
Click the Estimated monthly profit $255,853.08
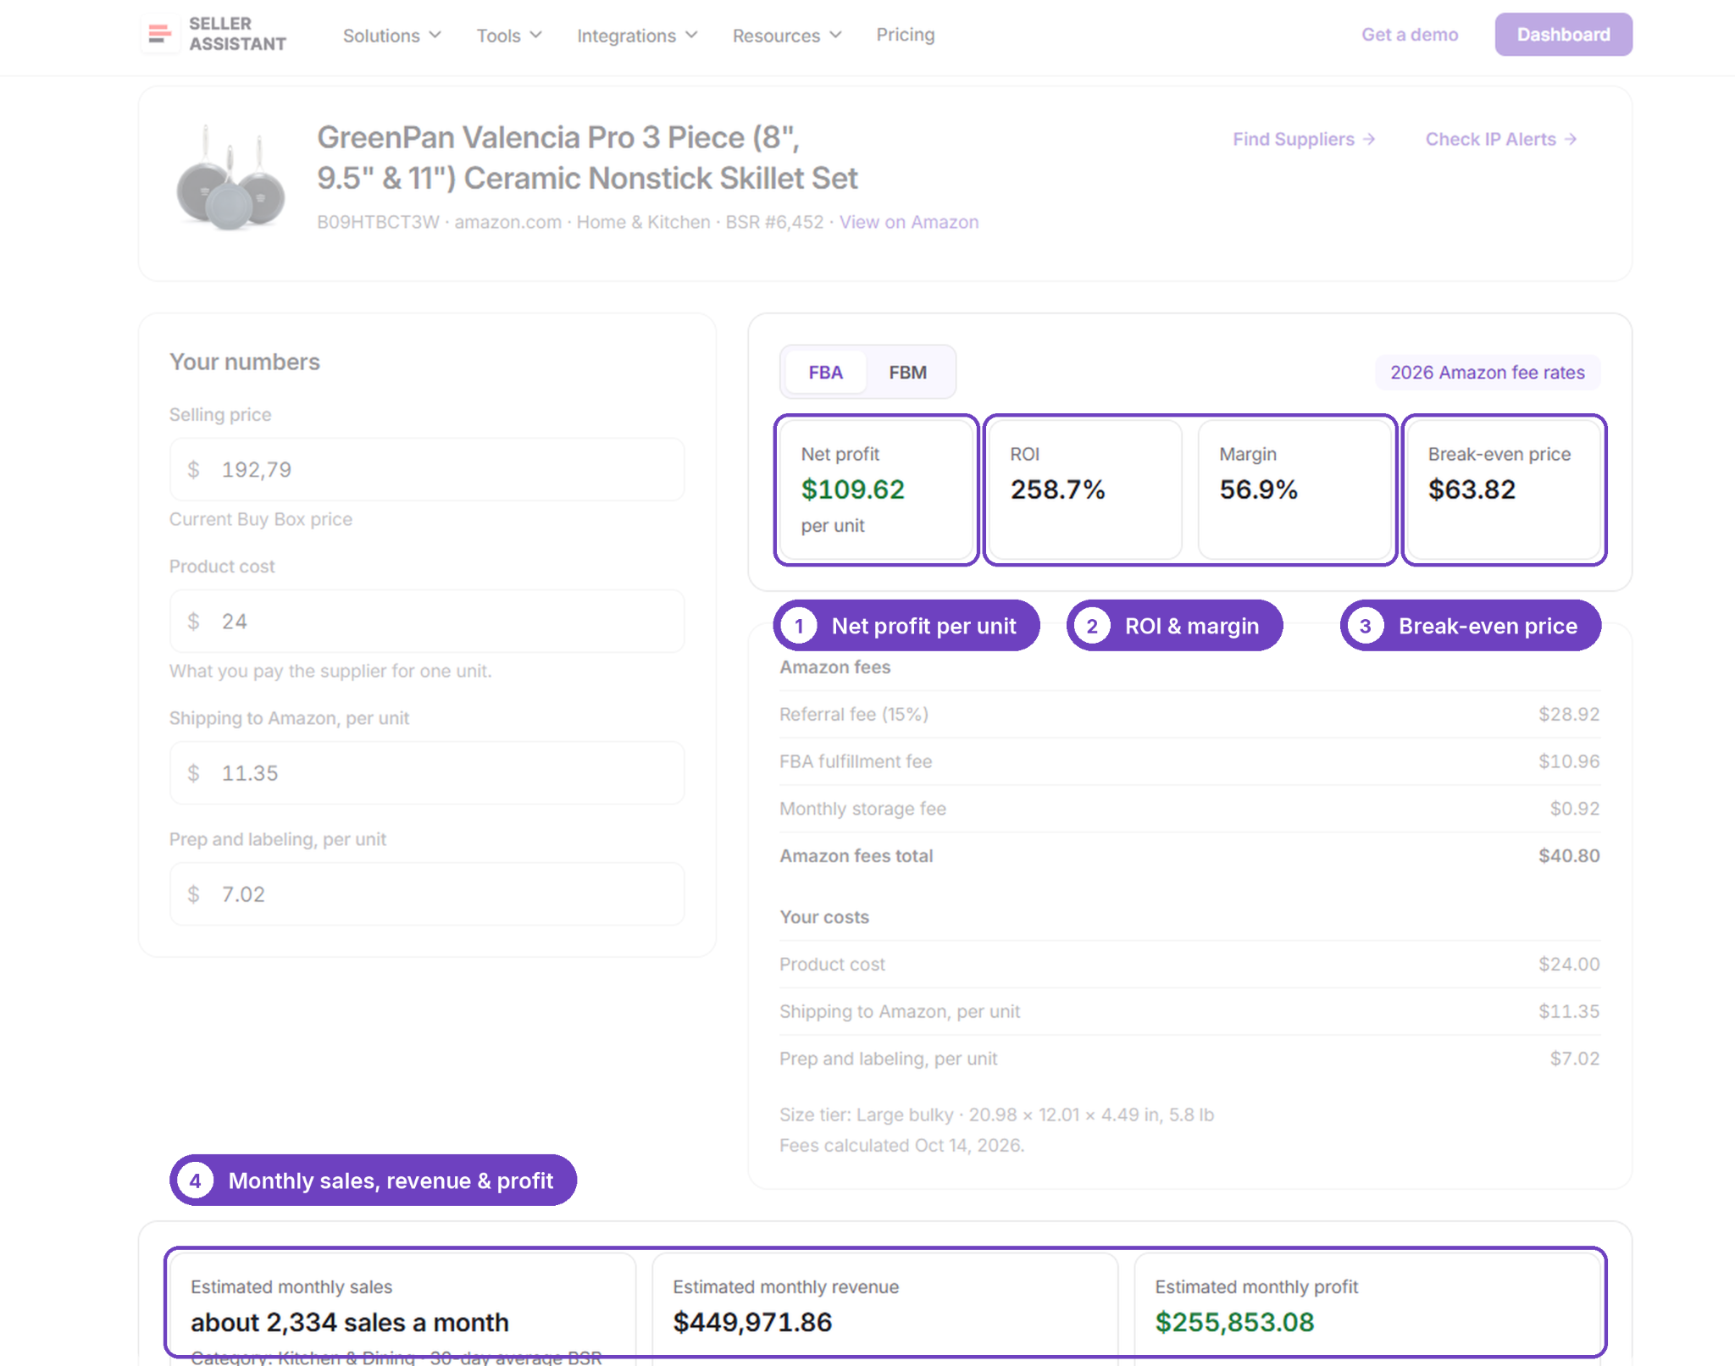pyautogui.click(x=1234, y=1322)
